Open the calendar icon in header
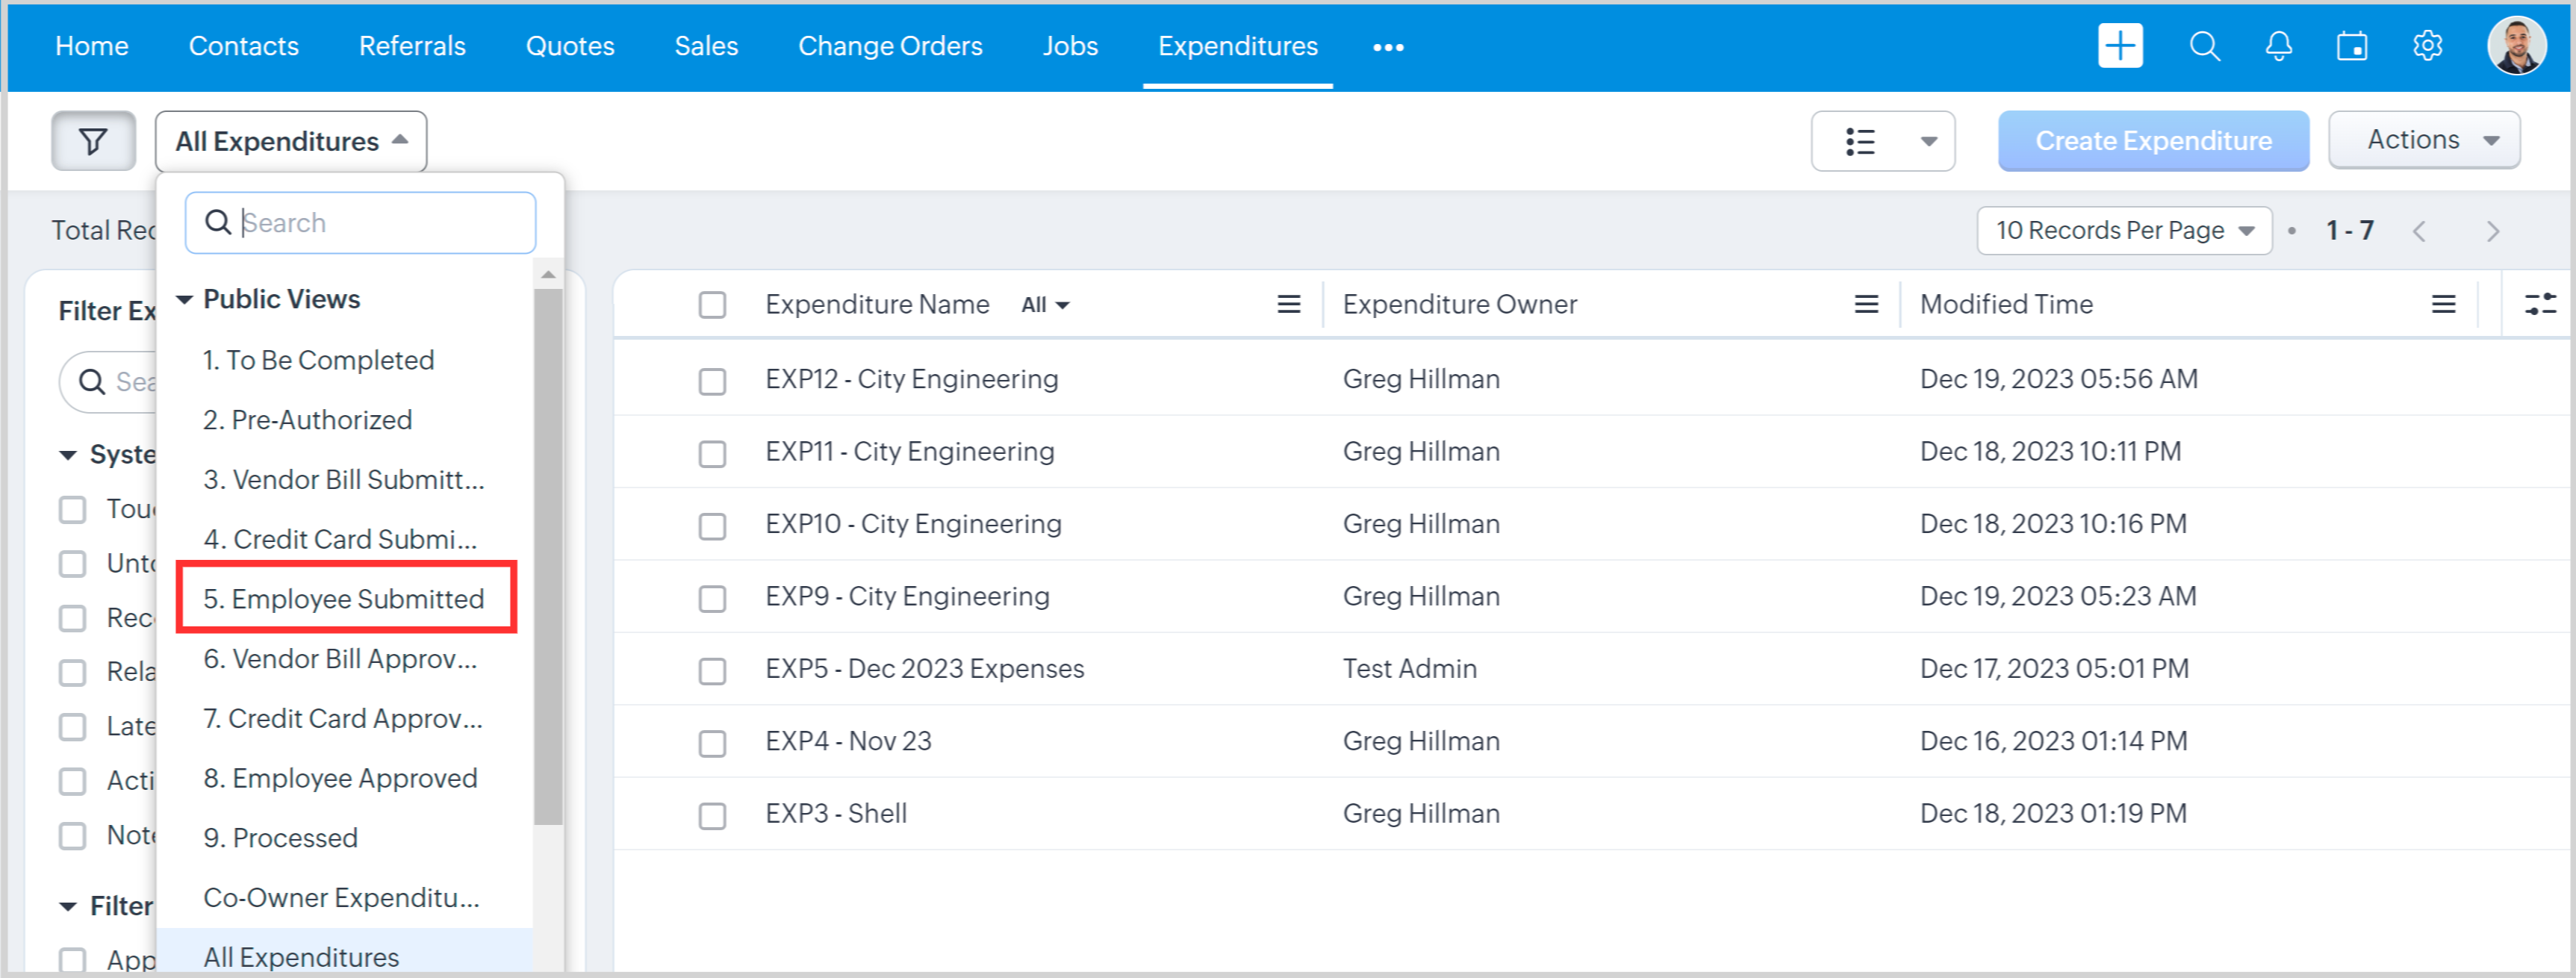This screenshot has height=978, width=2576. pyautogui.click(x=2351, y=46)
